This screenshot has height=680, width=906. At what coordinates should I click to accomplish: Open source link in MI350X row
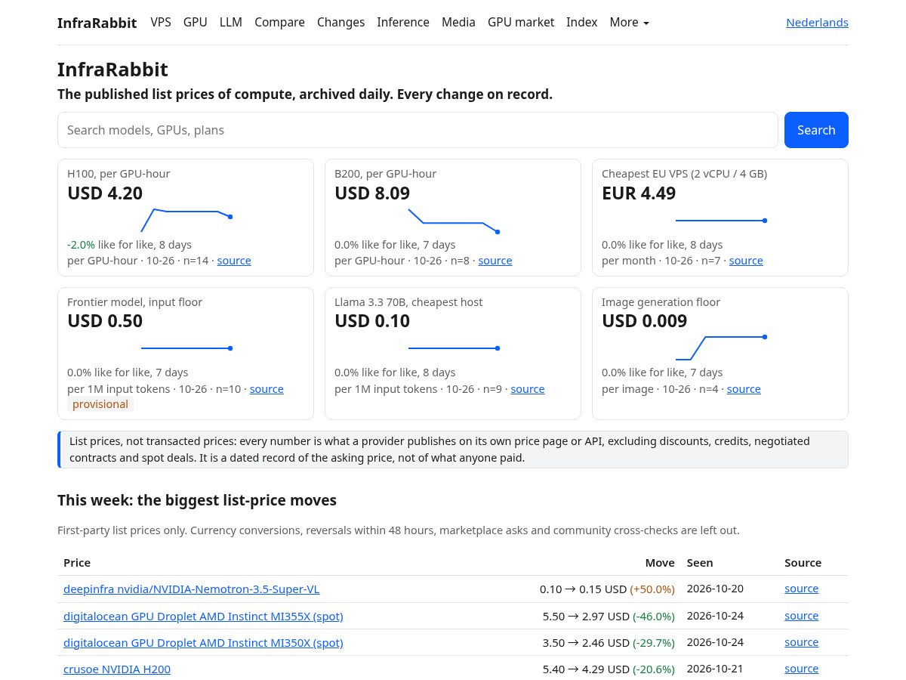click(802, 642)
